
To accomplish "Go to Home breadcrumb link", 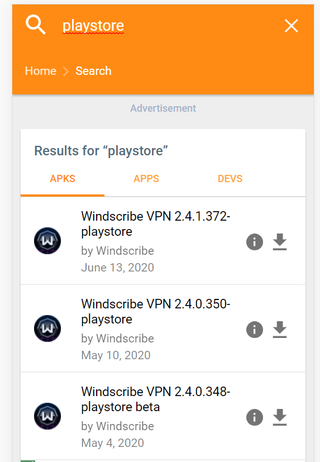I will point(40,71).
